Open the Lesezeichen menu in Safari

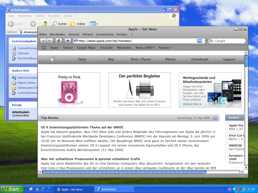point(105,34)
